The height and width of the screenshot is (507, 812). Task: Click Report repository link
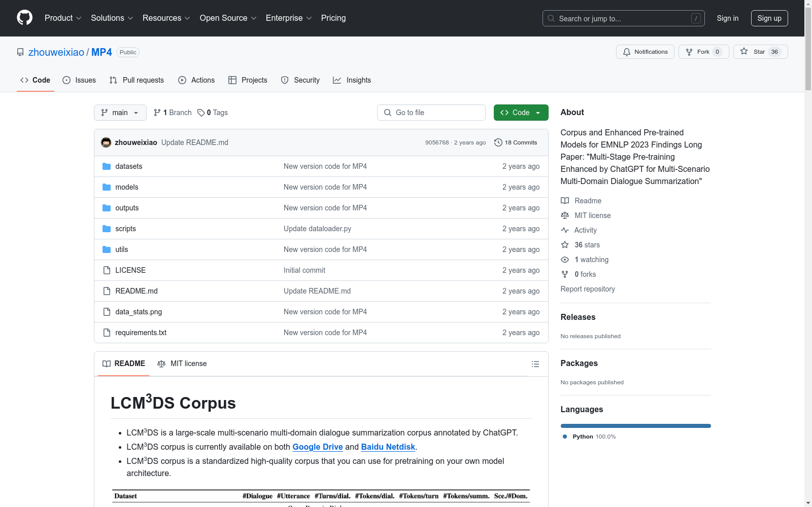point(588,289)
